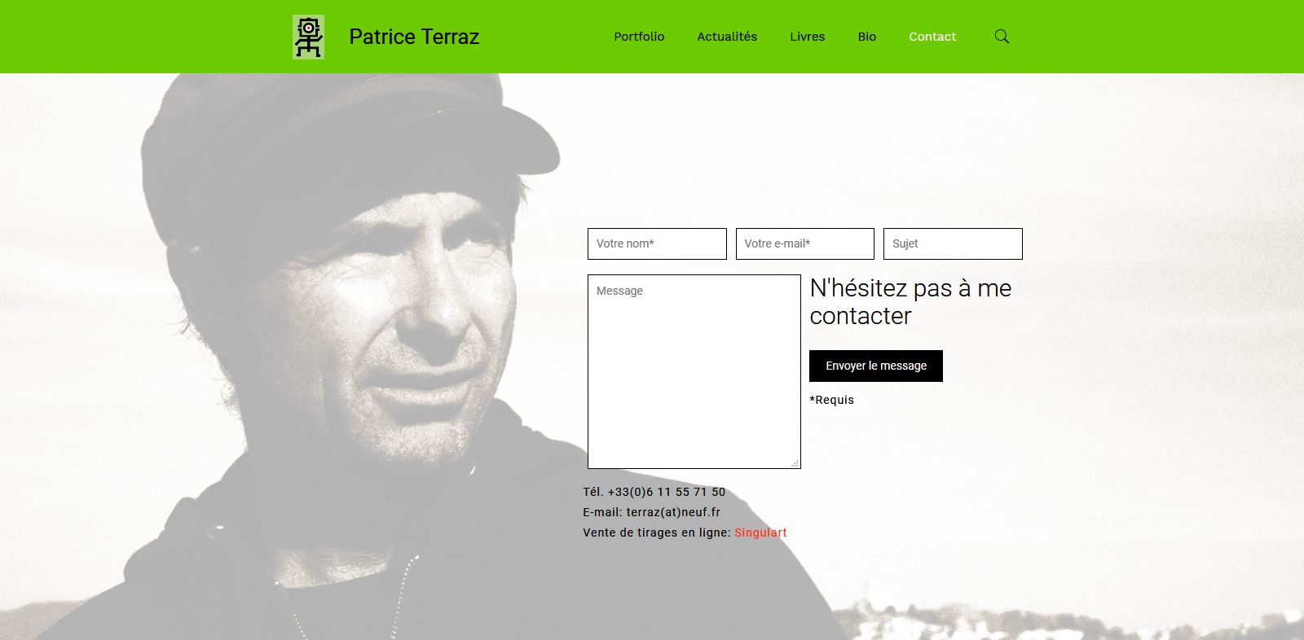Open the Actualités menu item
The width and height of the screenshot is (1304, 640).
point(727,37)
